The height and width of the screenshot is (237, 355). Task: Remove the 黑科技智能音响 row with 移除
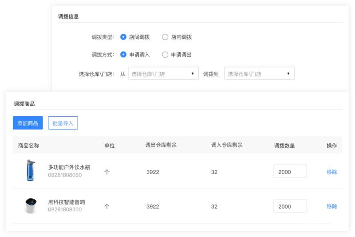[331, 206]
